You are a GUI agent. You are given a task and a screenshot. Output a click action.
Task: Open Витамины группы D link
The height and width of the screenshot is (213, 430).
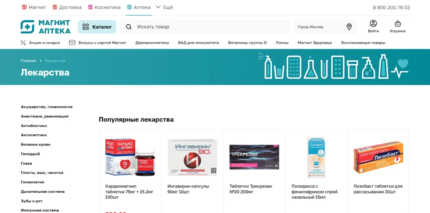coord(247,43)
